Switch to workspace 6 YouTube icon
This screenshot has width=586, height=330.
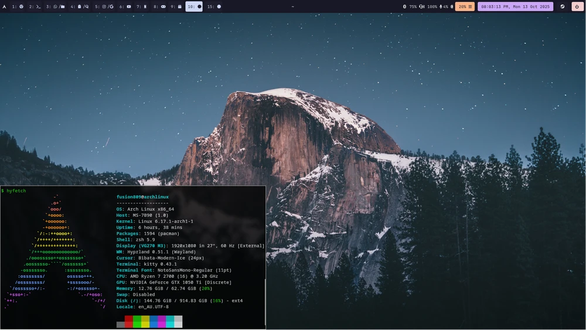(x=125, y=6)
